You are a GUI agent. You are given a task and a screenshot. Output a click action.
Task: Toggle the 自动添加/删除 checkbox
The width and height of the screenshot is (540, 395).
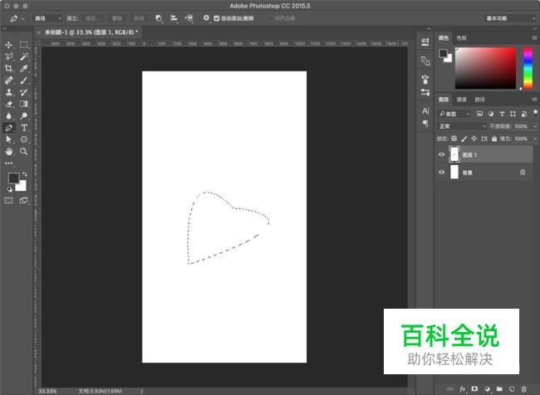217,17
